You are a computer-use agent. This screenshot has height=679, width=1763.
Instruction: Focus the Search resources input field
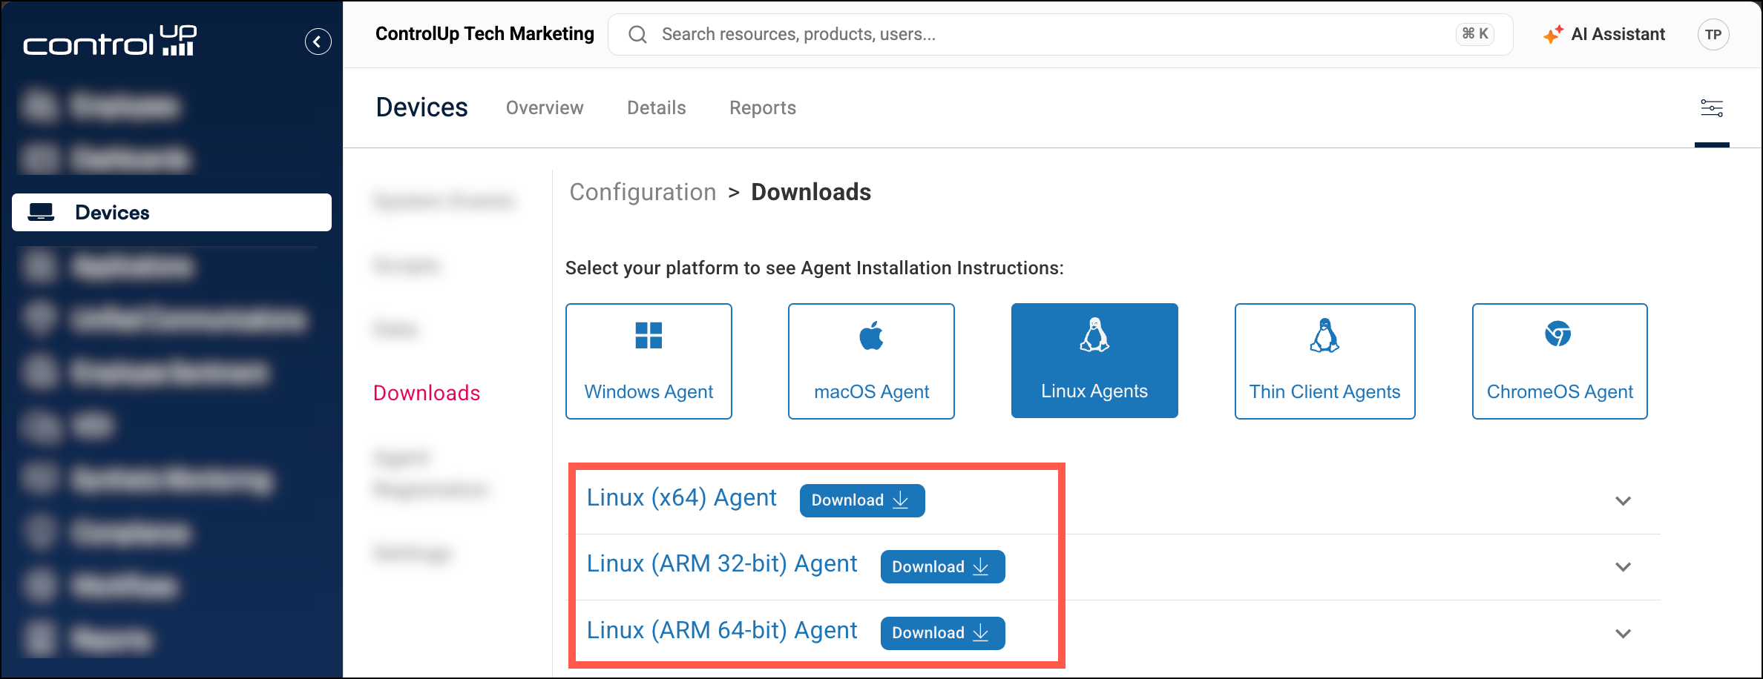tap(1060, 34)
